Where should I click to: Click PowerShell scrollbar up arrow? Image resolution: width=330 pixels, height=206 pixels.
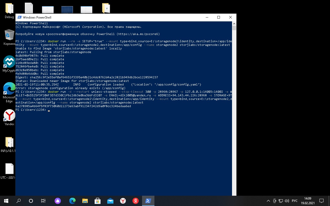(234, 24)
